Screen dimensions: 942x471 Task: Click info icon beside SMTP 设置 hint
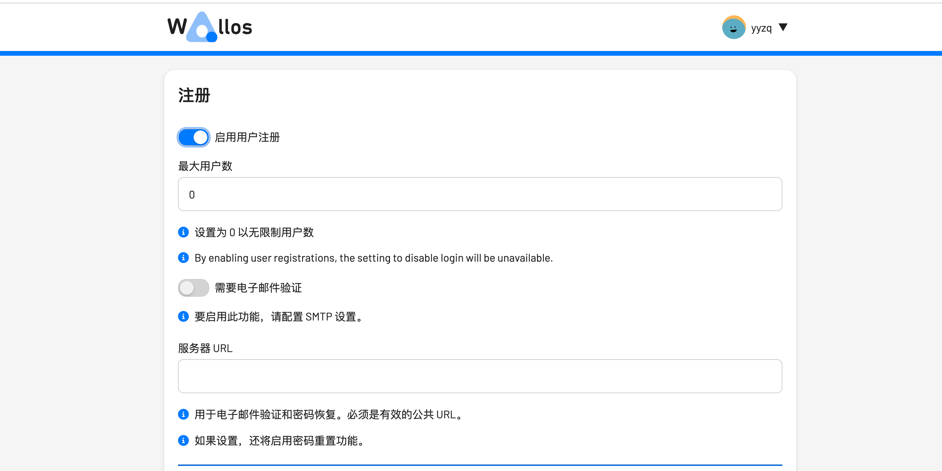(x=183, y=317)
